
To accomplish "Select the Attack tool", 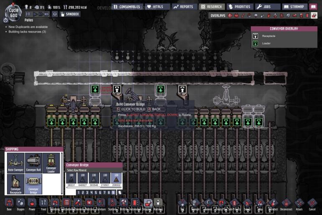I will [x=299, y=204].
